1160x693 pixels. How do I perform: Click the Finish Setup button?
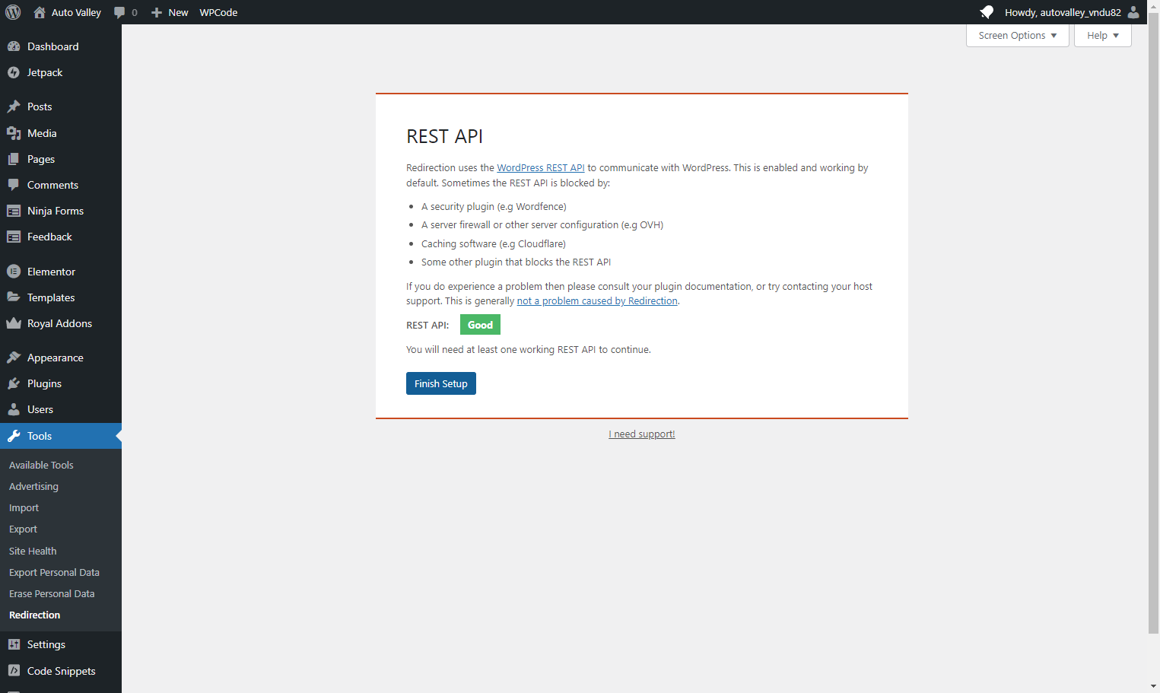click(441, 383)
